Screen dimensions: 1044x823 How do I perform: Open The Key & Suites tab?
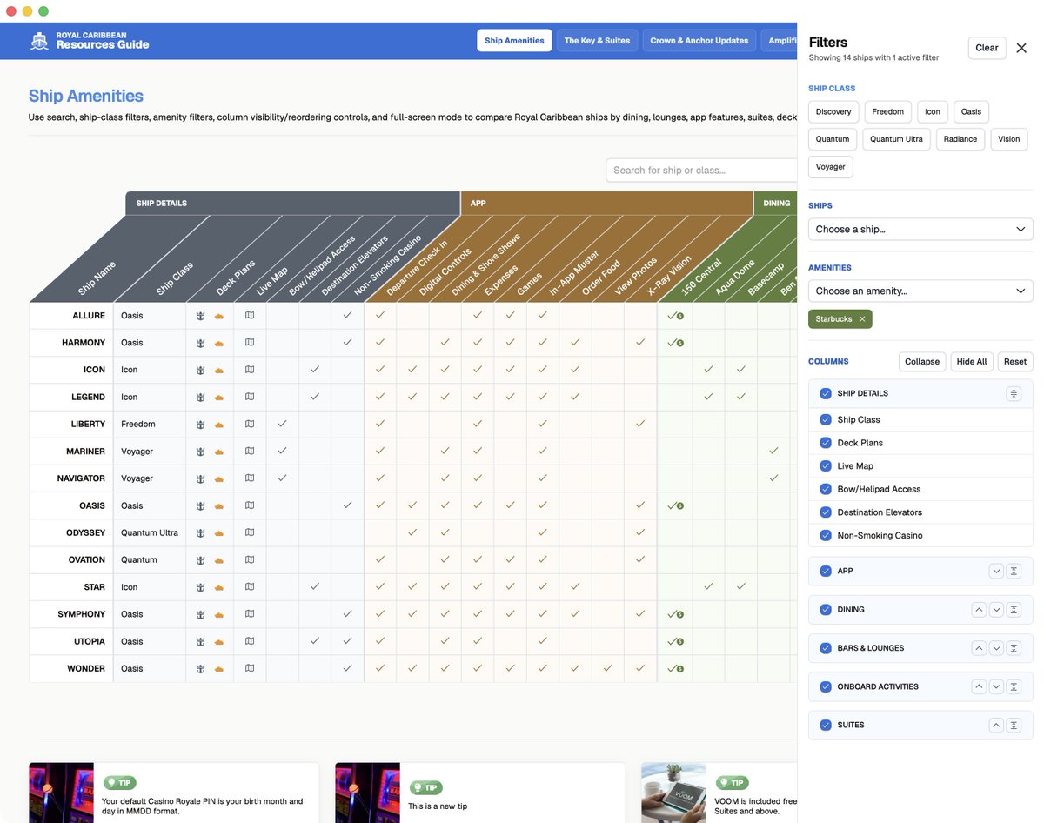tap(597, 41)
